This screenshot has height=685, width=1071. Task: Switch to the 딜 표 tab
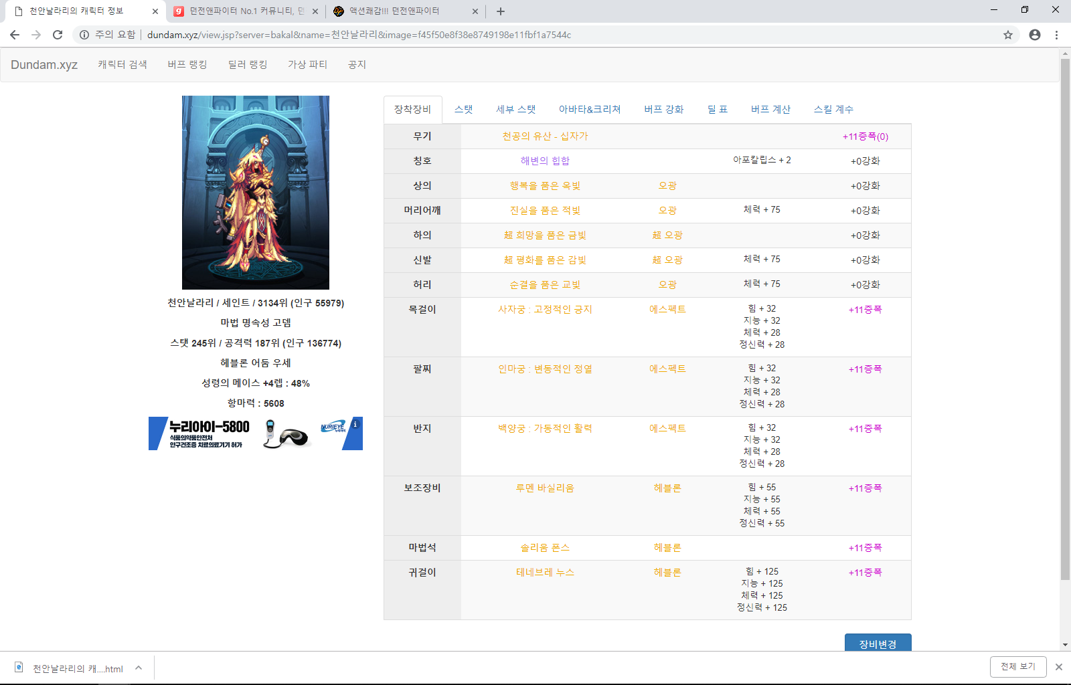(x=718, y=110)
